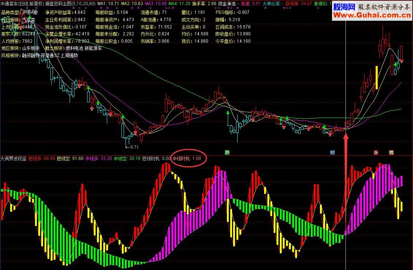Click the blue 财 event marker
Screen dimensions: 413x270
pos(333,152)
